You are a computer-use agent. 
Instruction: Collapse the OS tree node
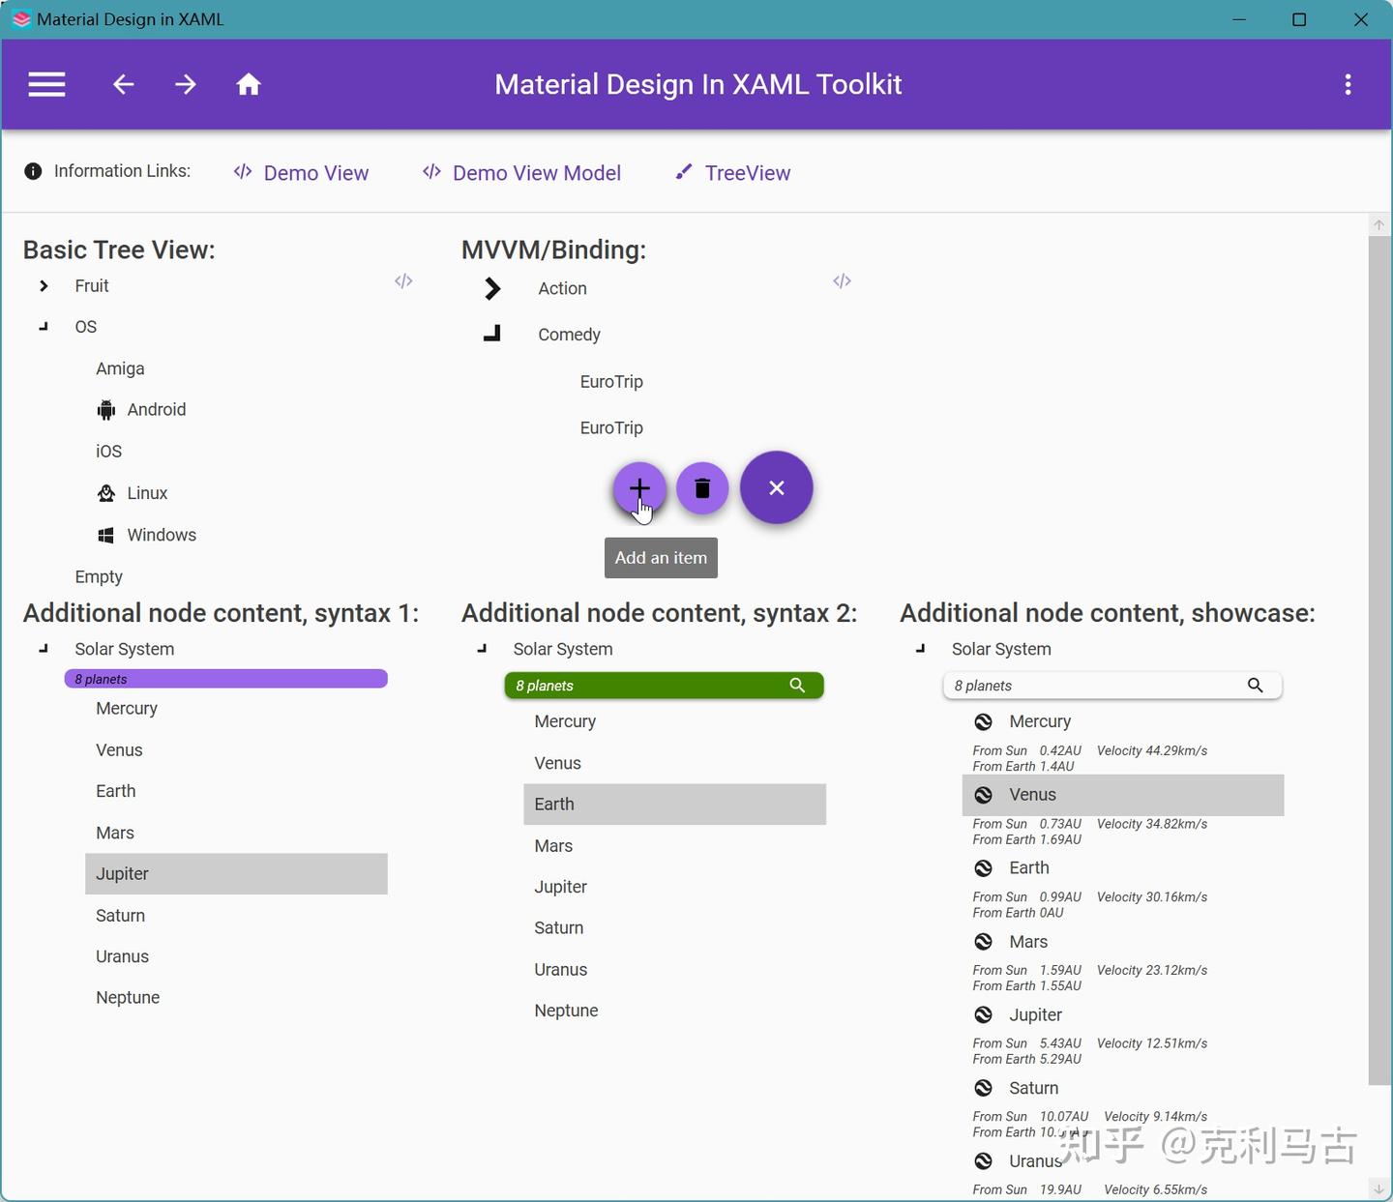point(43,327)
